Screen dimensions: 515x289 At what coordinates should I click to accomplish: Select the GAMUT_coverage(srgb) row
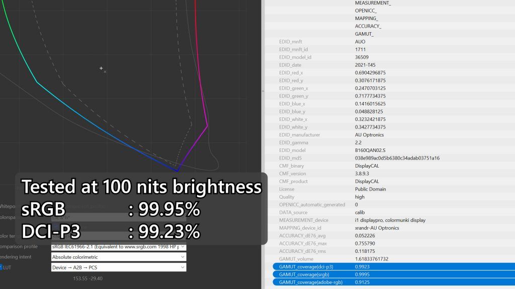coord(394,274)
